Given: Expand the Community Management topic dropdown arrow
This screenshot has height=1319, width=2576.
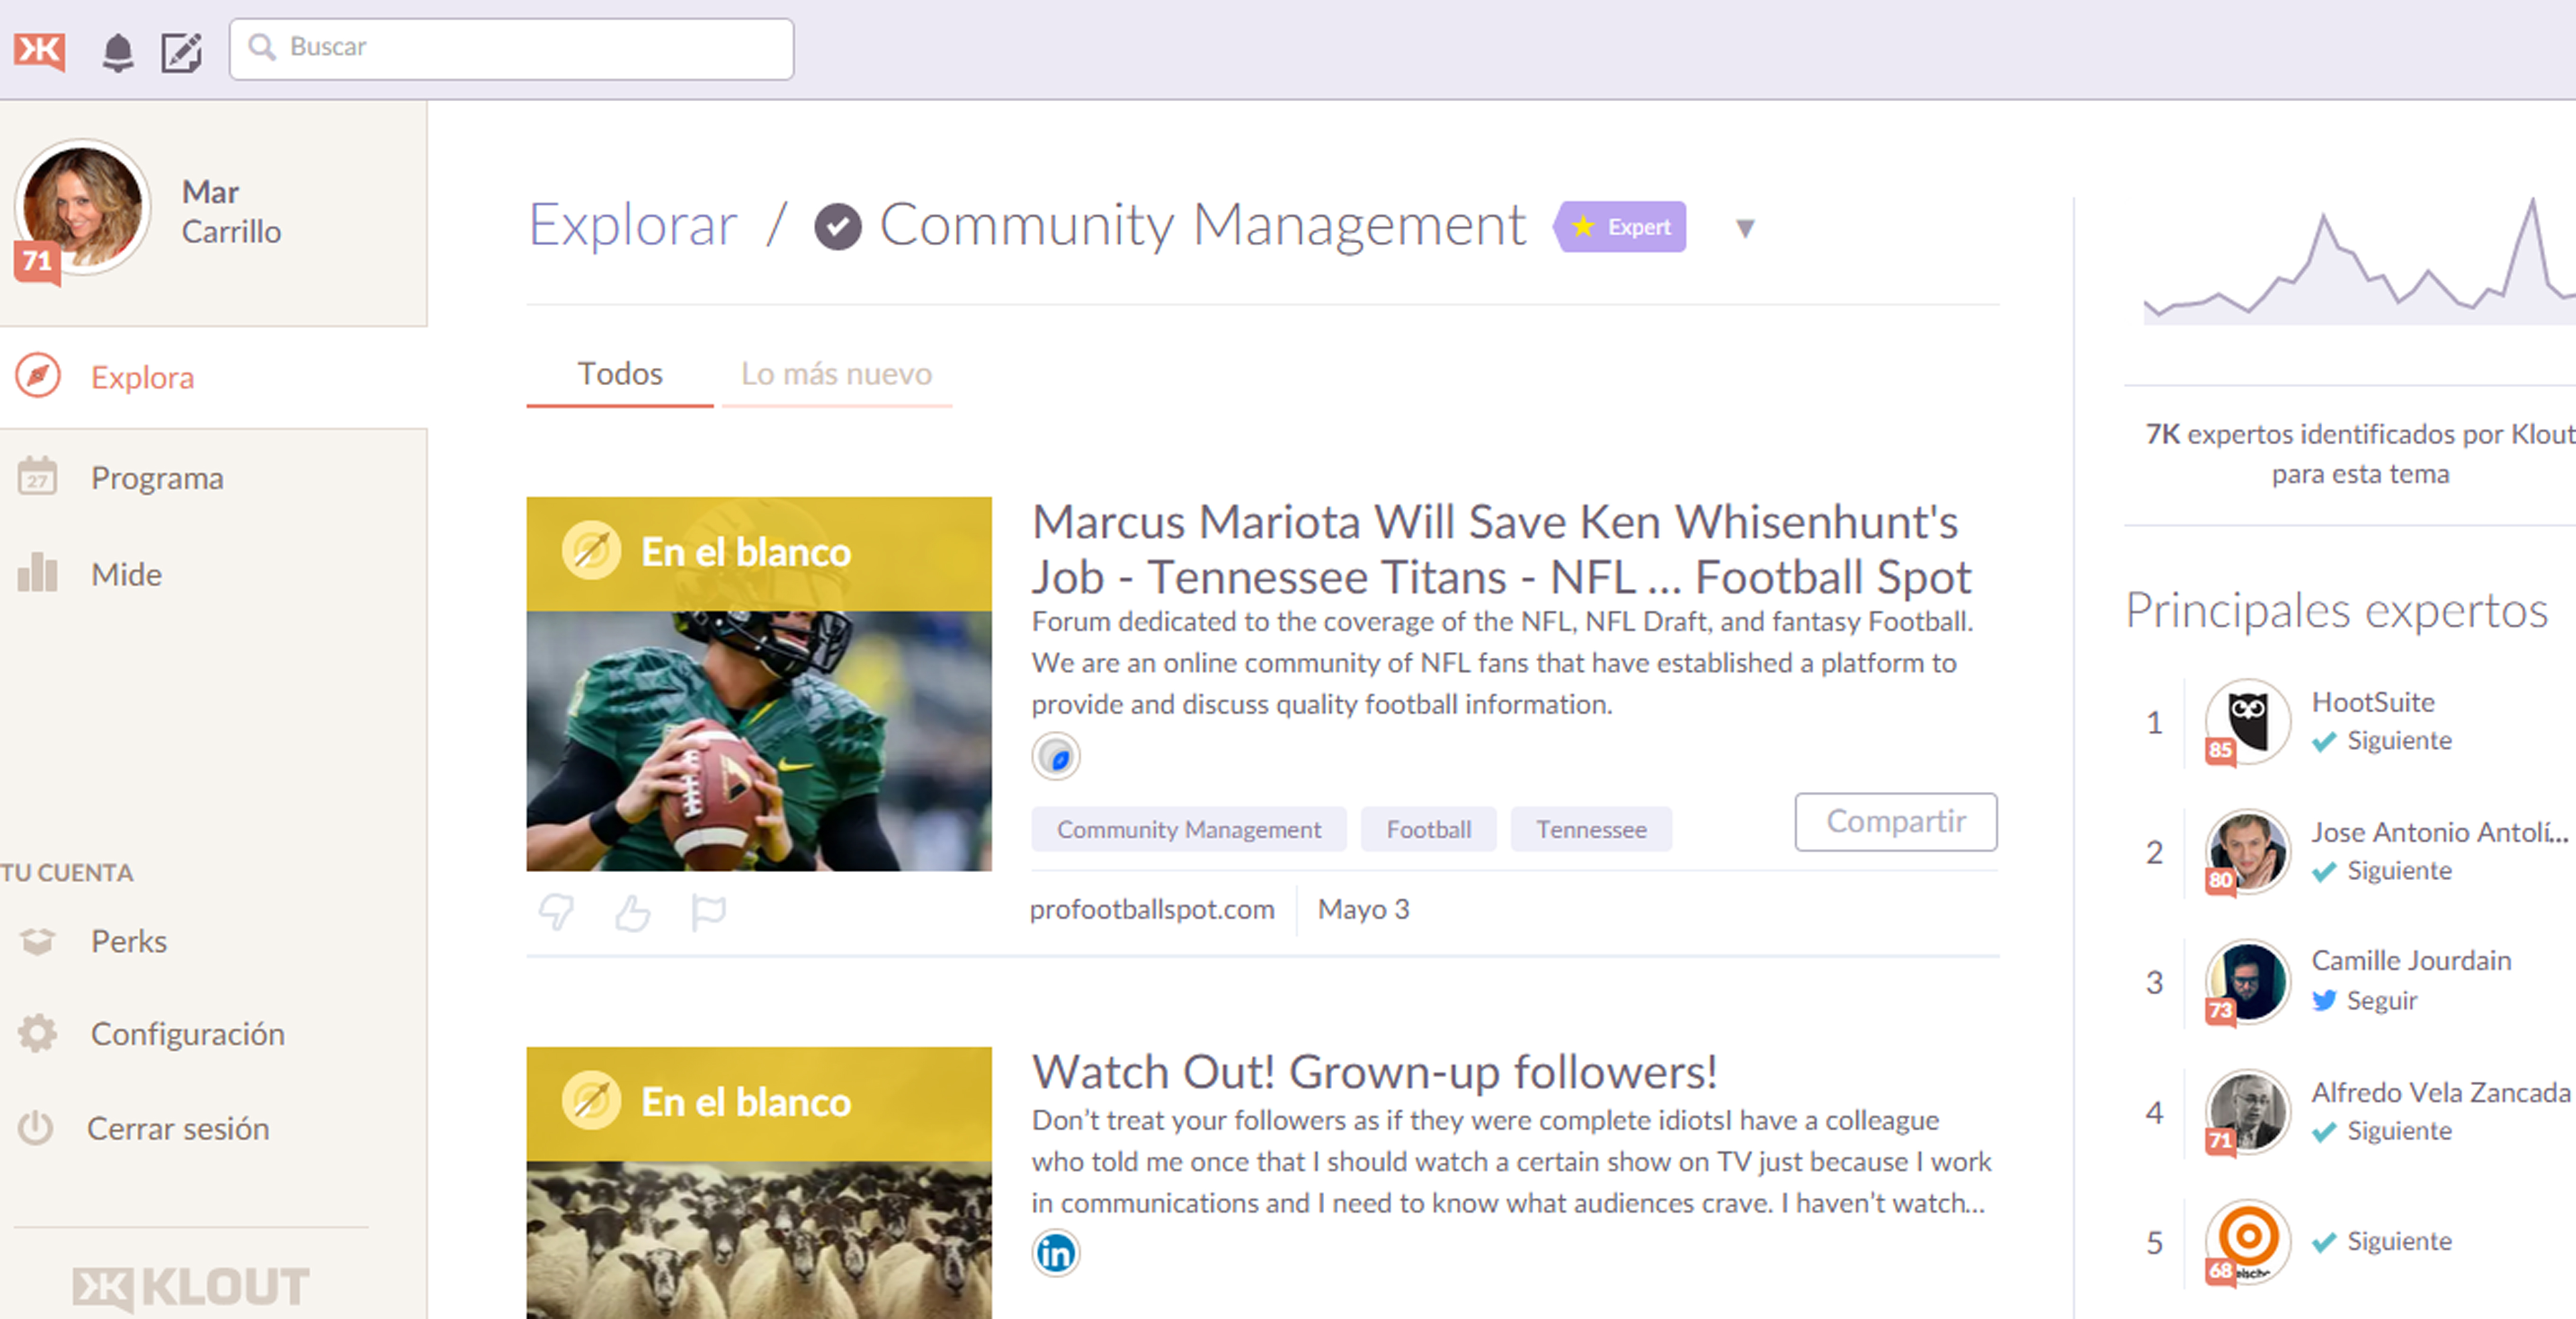Looking at the screenshot, I should 1745,228.
